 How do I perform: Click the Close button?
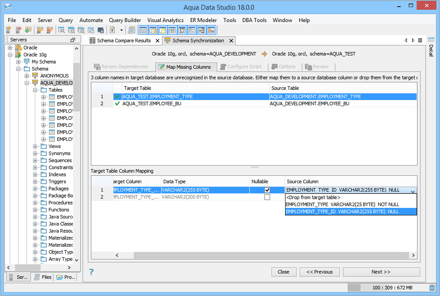pos(283,272)
